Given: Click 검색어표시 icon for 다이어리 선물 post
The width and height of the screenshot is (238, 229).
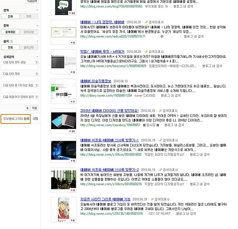Looking at the screenshot, I should 168,111.
